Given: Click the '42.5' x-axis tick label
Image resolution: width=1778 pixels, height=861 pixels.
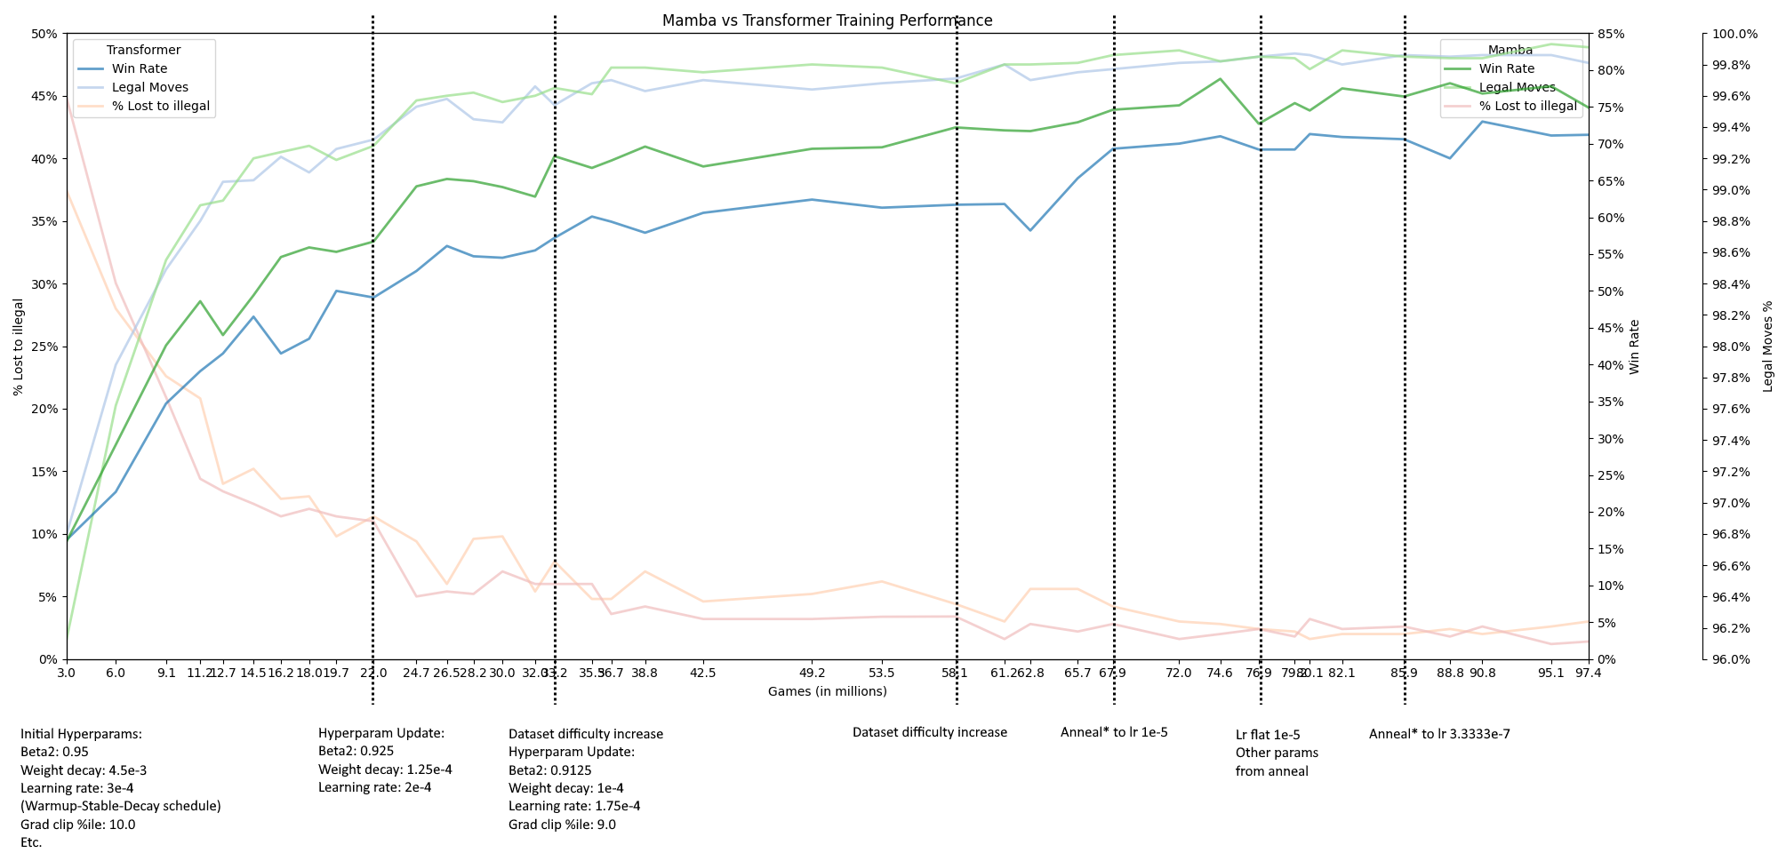Looking at the screenshot, I should pos(703,673).
